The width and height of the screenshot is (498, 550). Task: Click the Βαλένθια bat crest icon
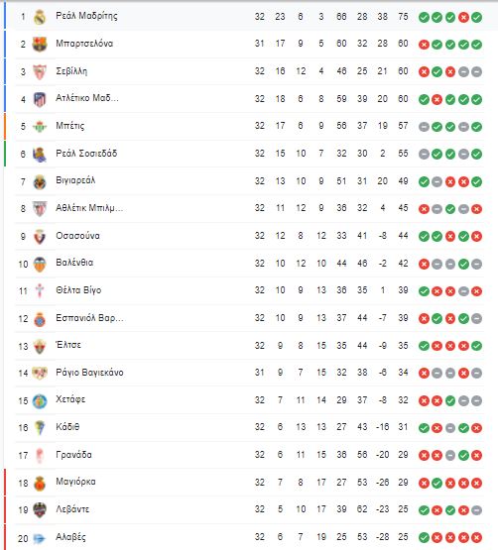click(40, 265)
